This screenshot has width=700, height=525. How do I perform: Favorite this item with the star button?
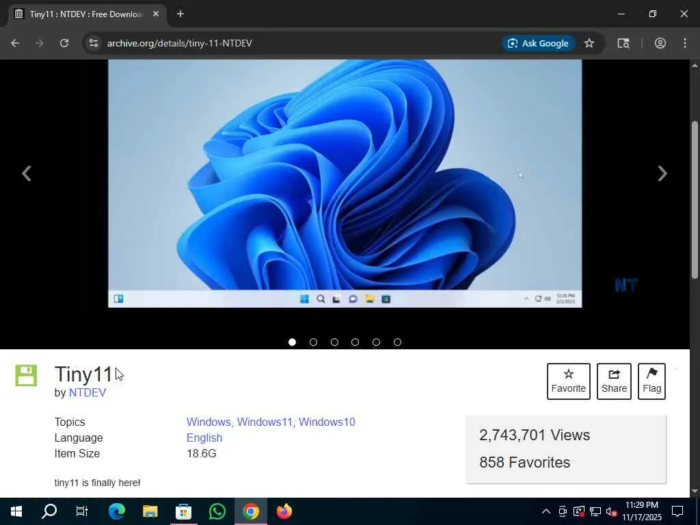pyautogui.click(x=568, y=381)
